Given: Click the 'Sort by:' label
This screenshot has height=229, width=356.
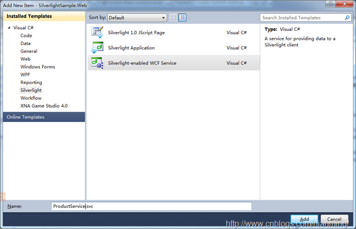Looking at the screenshot, I should pyautogui.click(x=97, y=17).
